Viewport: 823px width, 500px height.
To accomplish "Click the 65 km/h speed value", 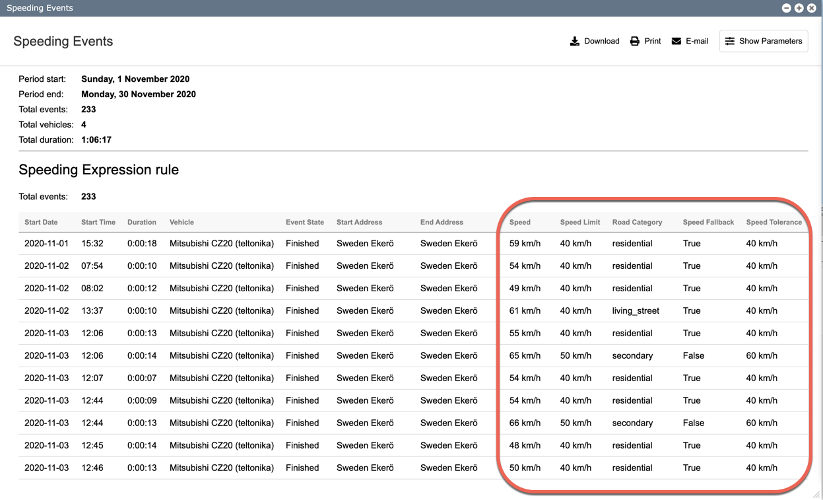I will [525, 356].
